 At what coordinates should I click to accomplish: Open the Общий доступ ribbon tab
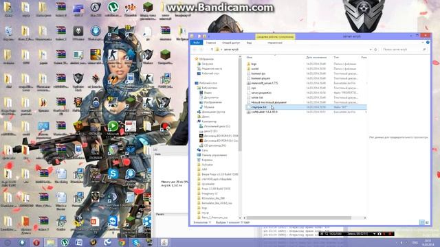231,43
